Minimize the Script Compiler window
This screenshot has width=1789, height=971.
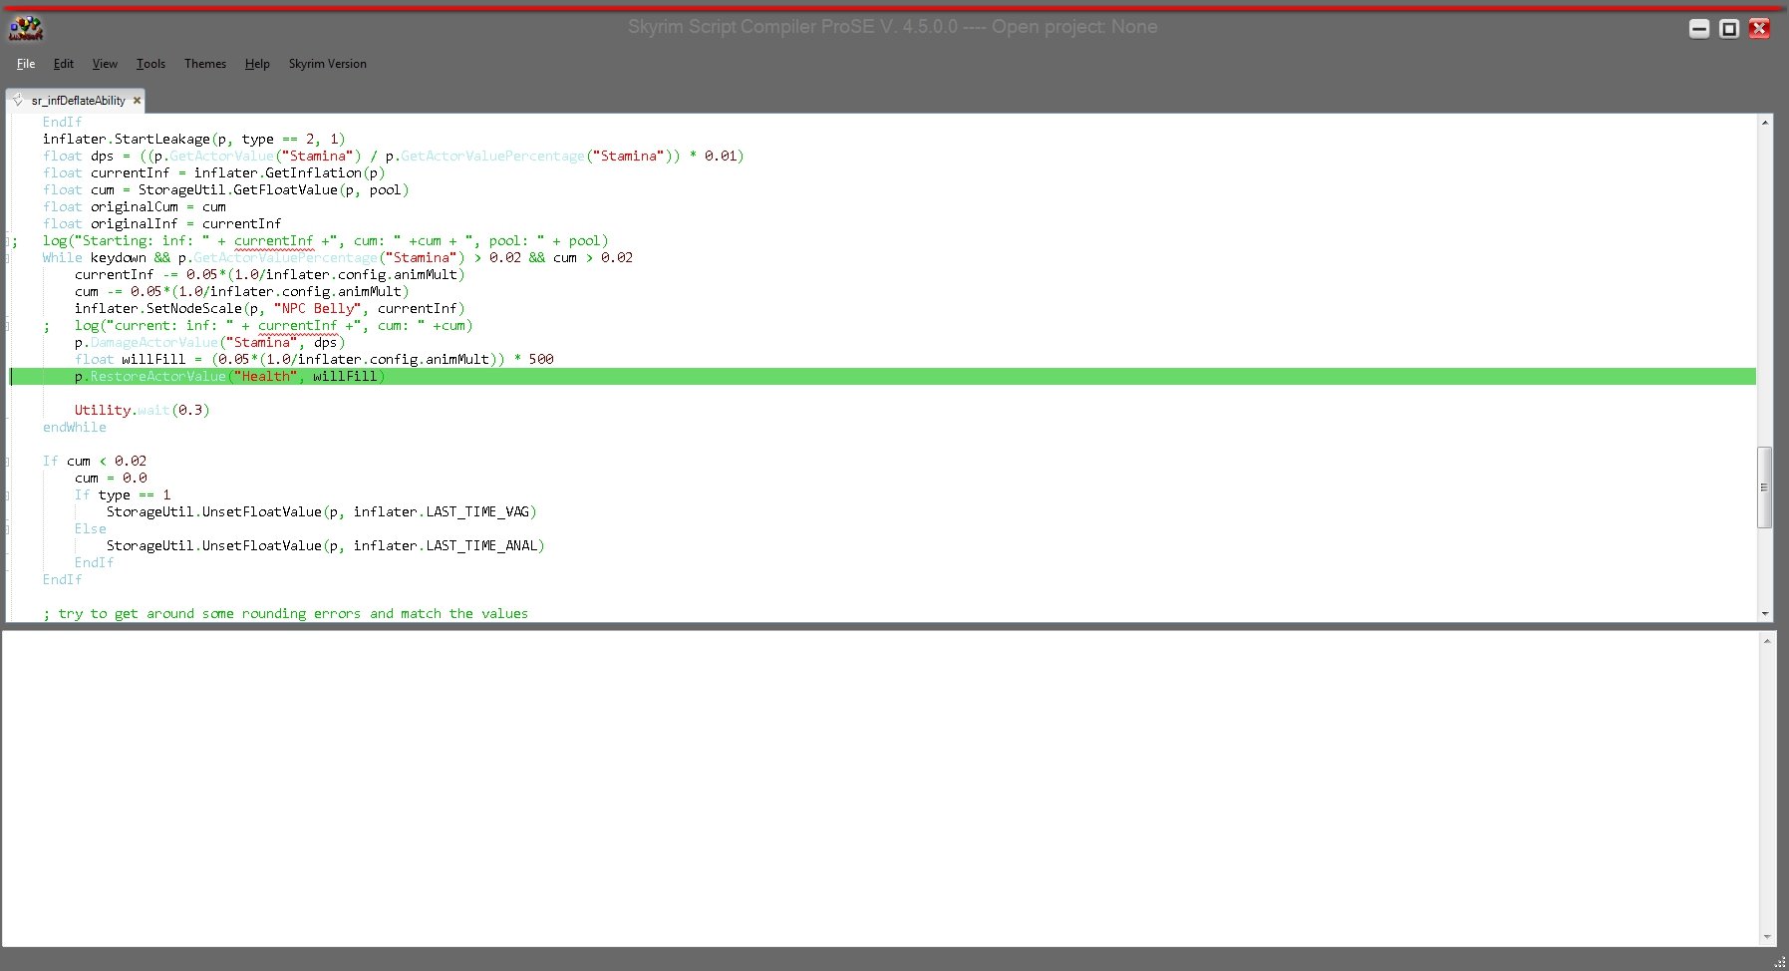tap(1699, 29)
